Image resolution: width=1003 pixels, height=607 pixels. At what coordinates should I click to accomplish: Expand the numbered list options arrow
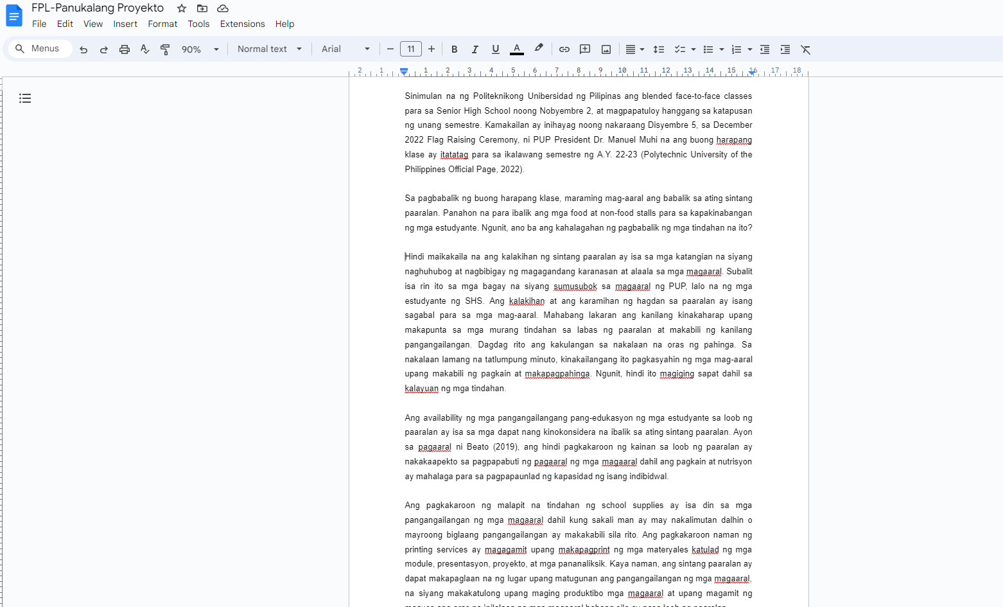click(750, 49)
